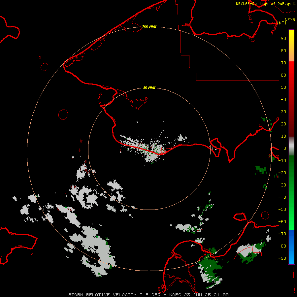This screenshot has height=297, width=297.
Task: Click the 0 value on the velocity scale
Action: [x=284, y=148]
